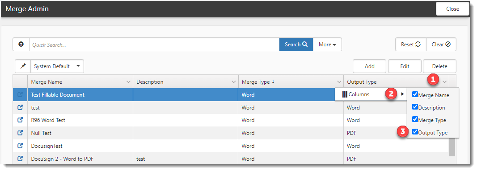This screenshot has width=477, height=171.
Task: Open the System Default view dropdown
Action: pyautogui.click(x=57, y=66)
